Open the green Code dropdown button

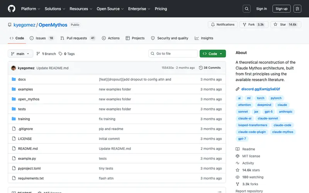(x=213, y=54)
